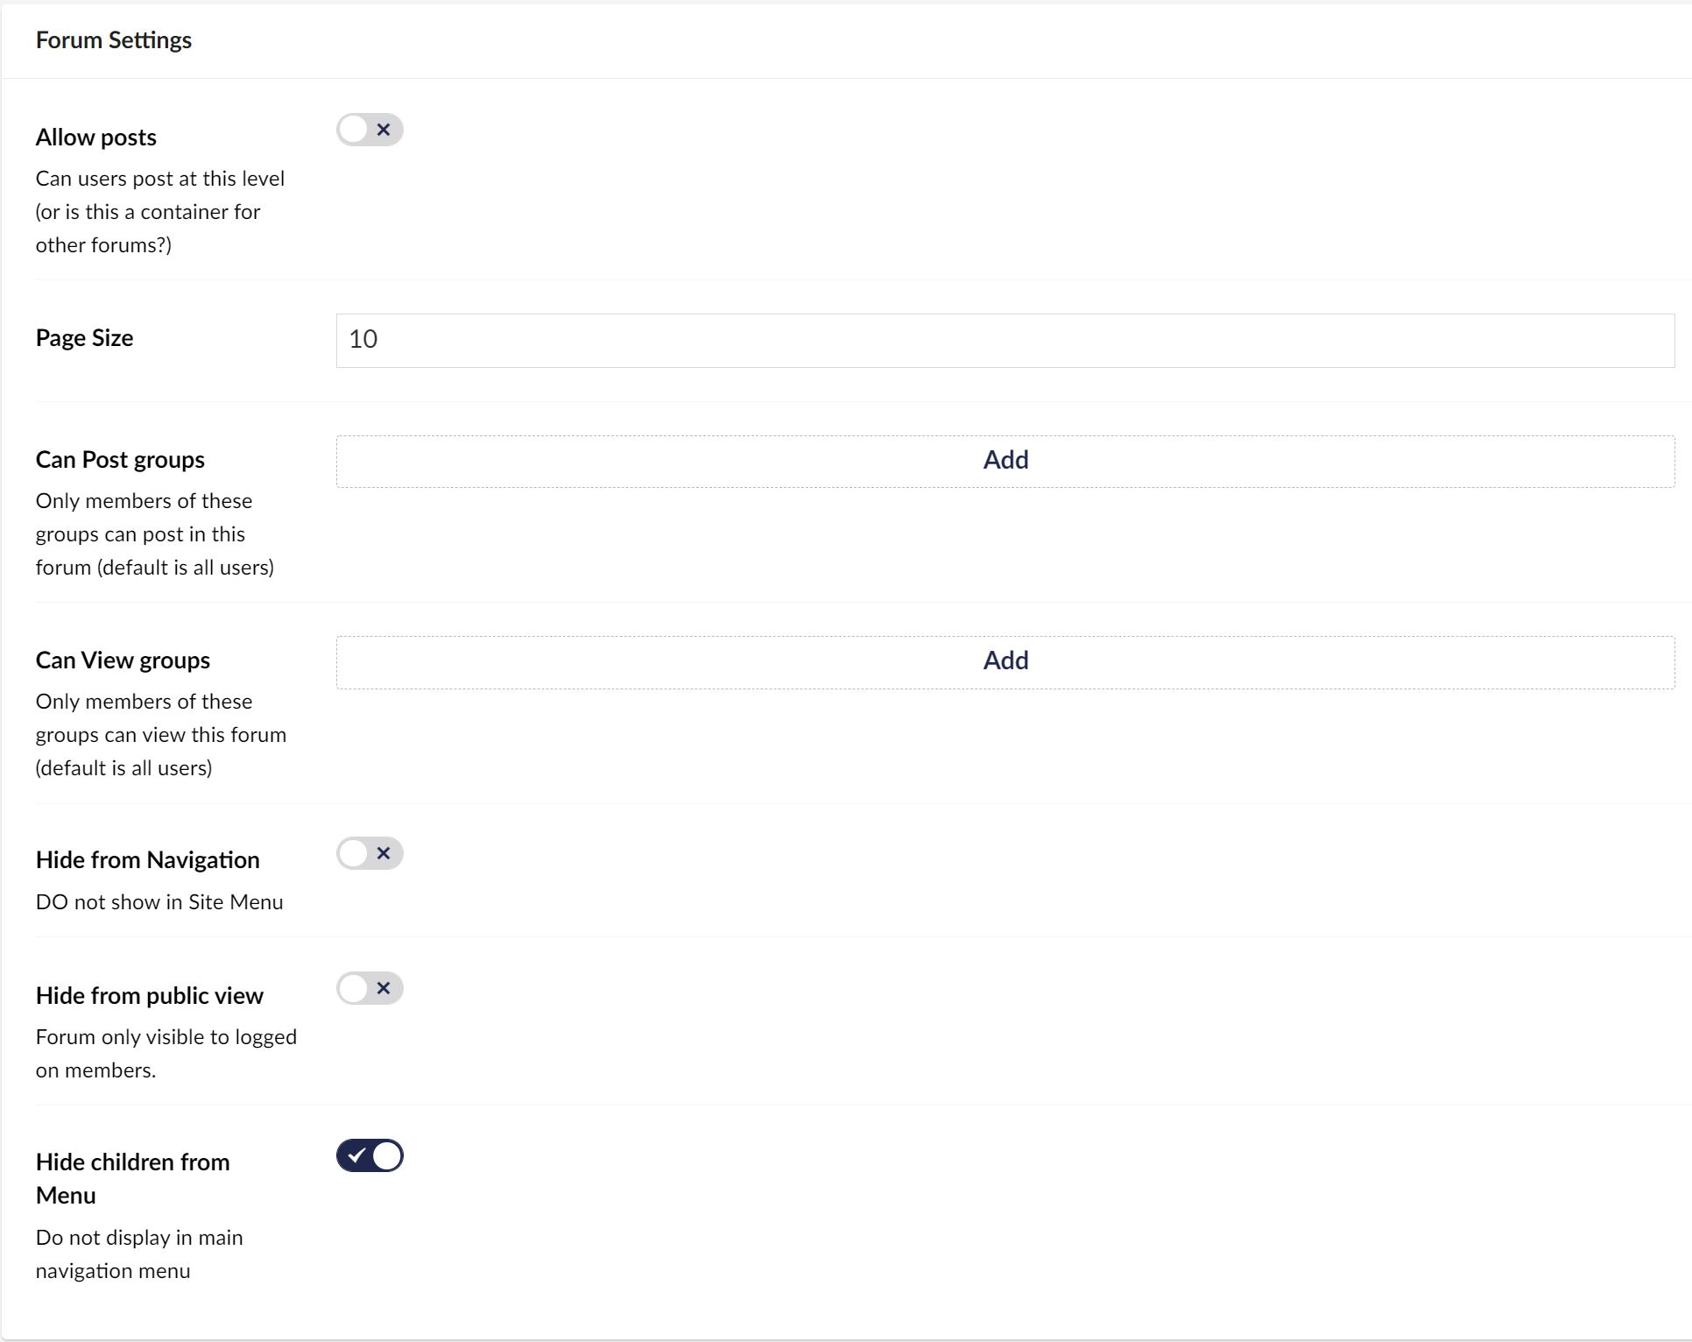The image size is (1692, 1342).
Task: Enable the Allow posts toggle
Action: 369,130
